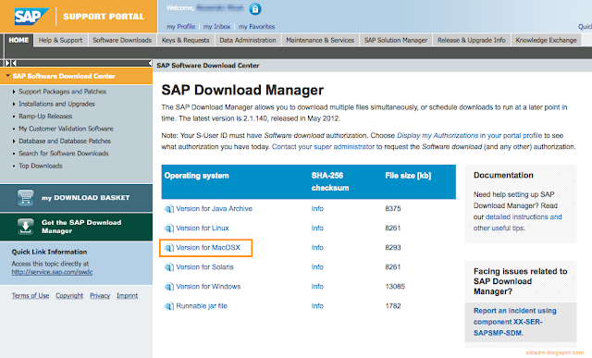Viewport: 592px width, 358px height.
Task: Collapse the left navigation panel with arrow handle
Action: [150, 63]
